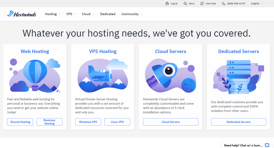Open the Web Hosting heading link
274x148 pixels.
pyautogui.click(x=35, y=51)
